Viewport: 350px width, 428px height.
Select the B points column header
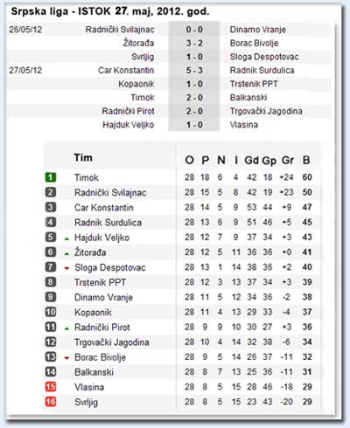(x=306, y=160)
